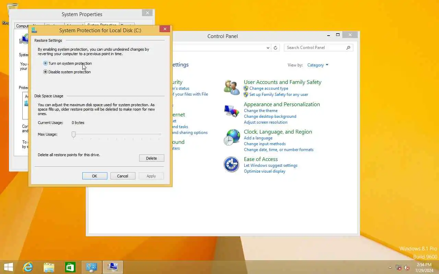The width and height of the screenshot is (439, 274).
Task: Open Ease of Access category
Action: (x=261, y=159)
